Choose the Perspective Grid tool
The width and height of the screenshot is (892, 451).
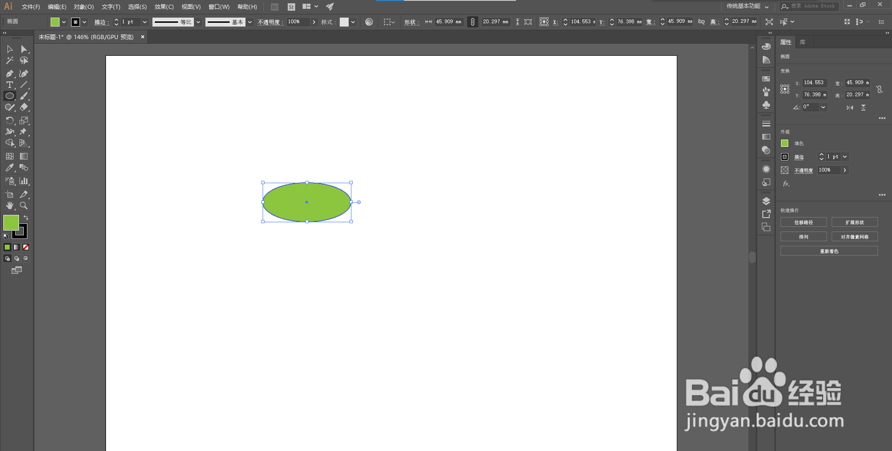tap(24, 143)
